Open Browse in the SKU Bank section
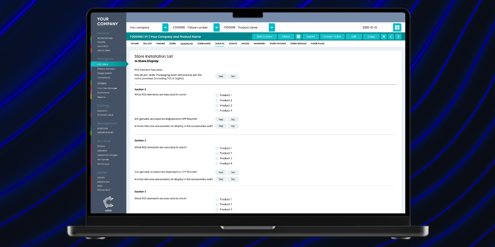Viewport: 495px width, 247px height. 101,146
